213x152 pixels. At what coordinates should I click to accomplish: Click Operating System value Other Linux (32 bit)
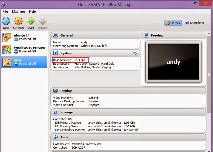pyautogui.click(x=94, y=46)
